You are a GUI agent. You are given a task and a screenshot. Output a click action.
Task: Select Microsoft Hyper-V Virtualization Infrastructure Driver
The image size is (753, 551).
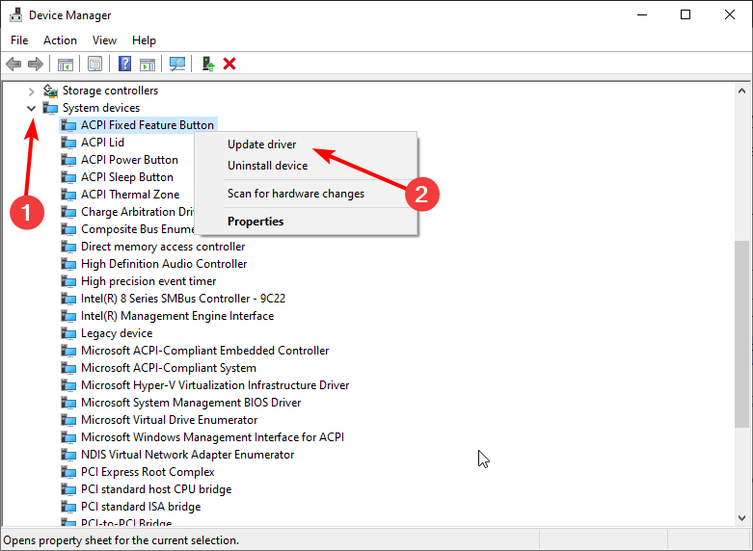[215, 385]
